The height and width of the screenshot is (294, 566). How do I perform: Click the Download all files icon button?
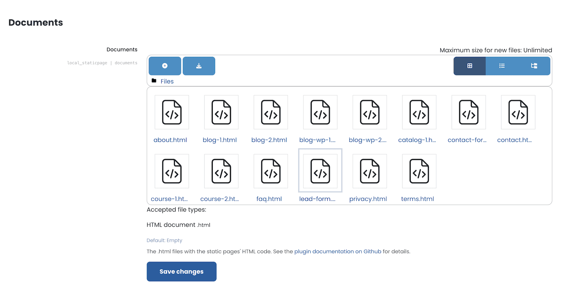coord(199,66)
